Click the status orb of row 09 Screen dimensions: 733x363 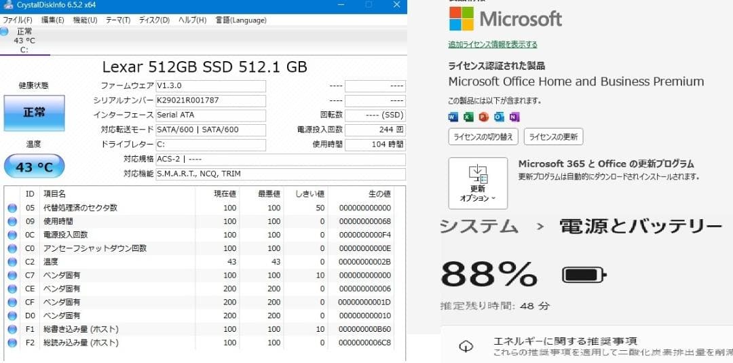tap(12, 222)
